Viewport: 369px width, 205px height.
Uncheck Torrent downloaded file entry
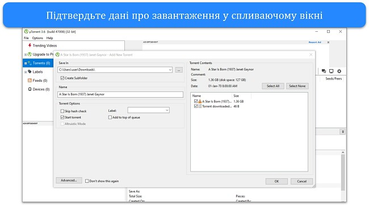[196, 106]
